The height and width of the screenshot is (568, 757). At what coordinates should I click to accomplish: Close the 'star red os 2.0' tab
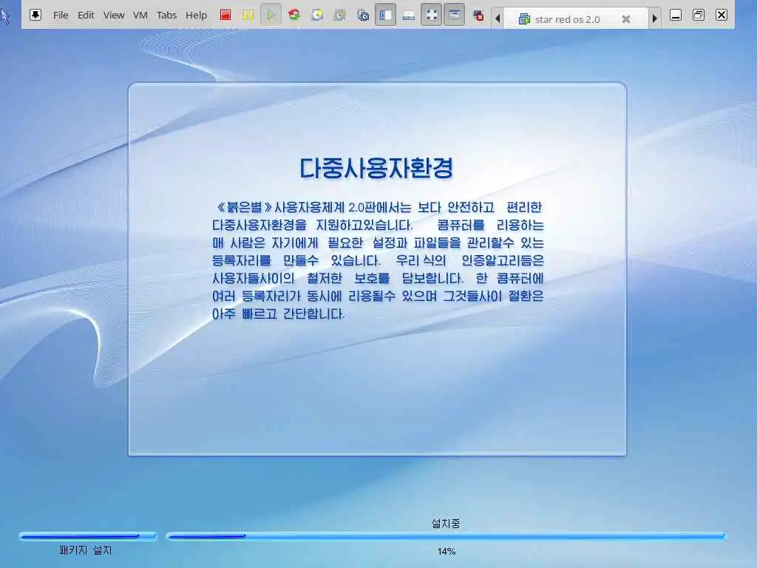(625, 18)
